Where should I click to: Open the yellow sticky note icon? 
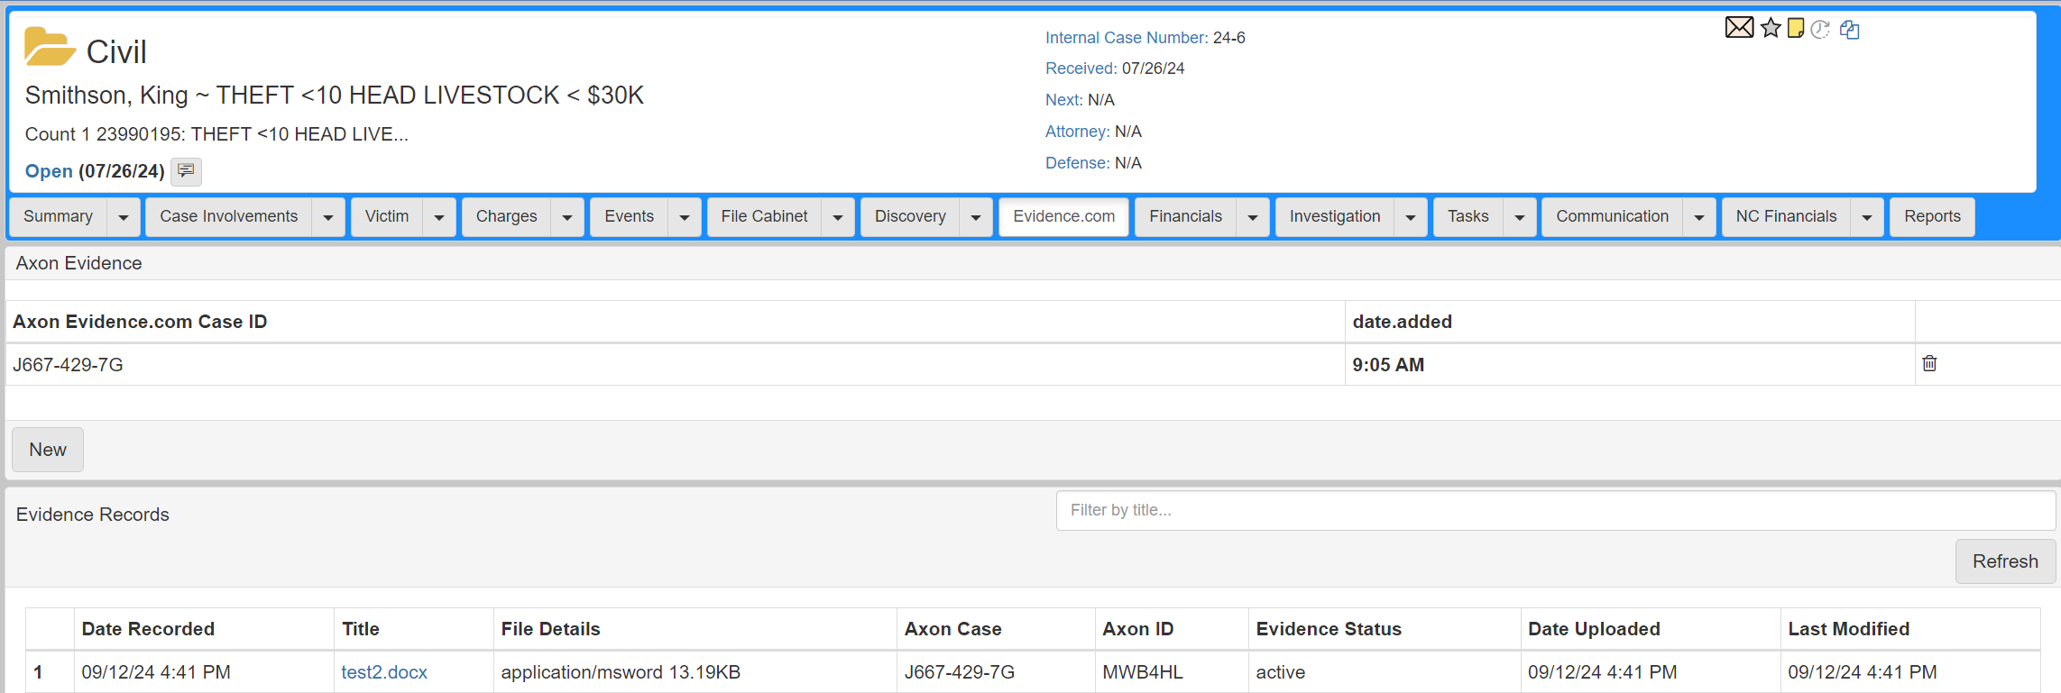(1796, 29)
